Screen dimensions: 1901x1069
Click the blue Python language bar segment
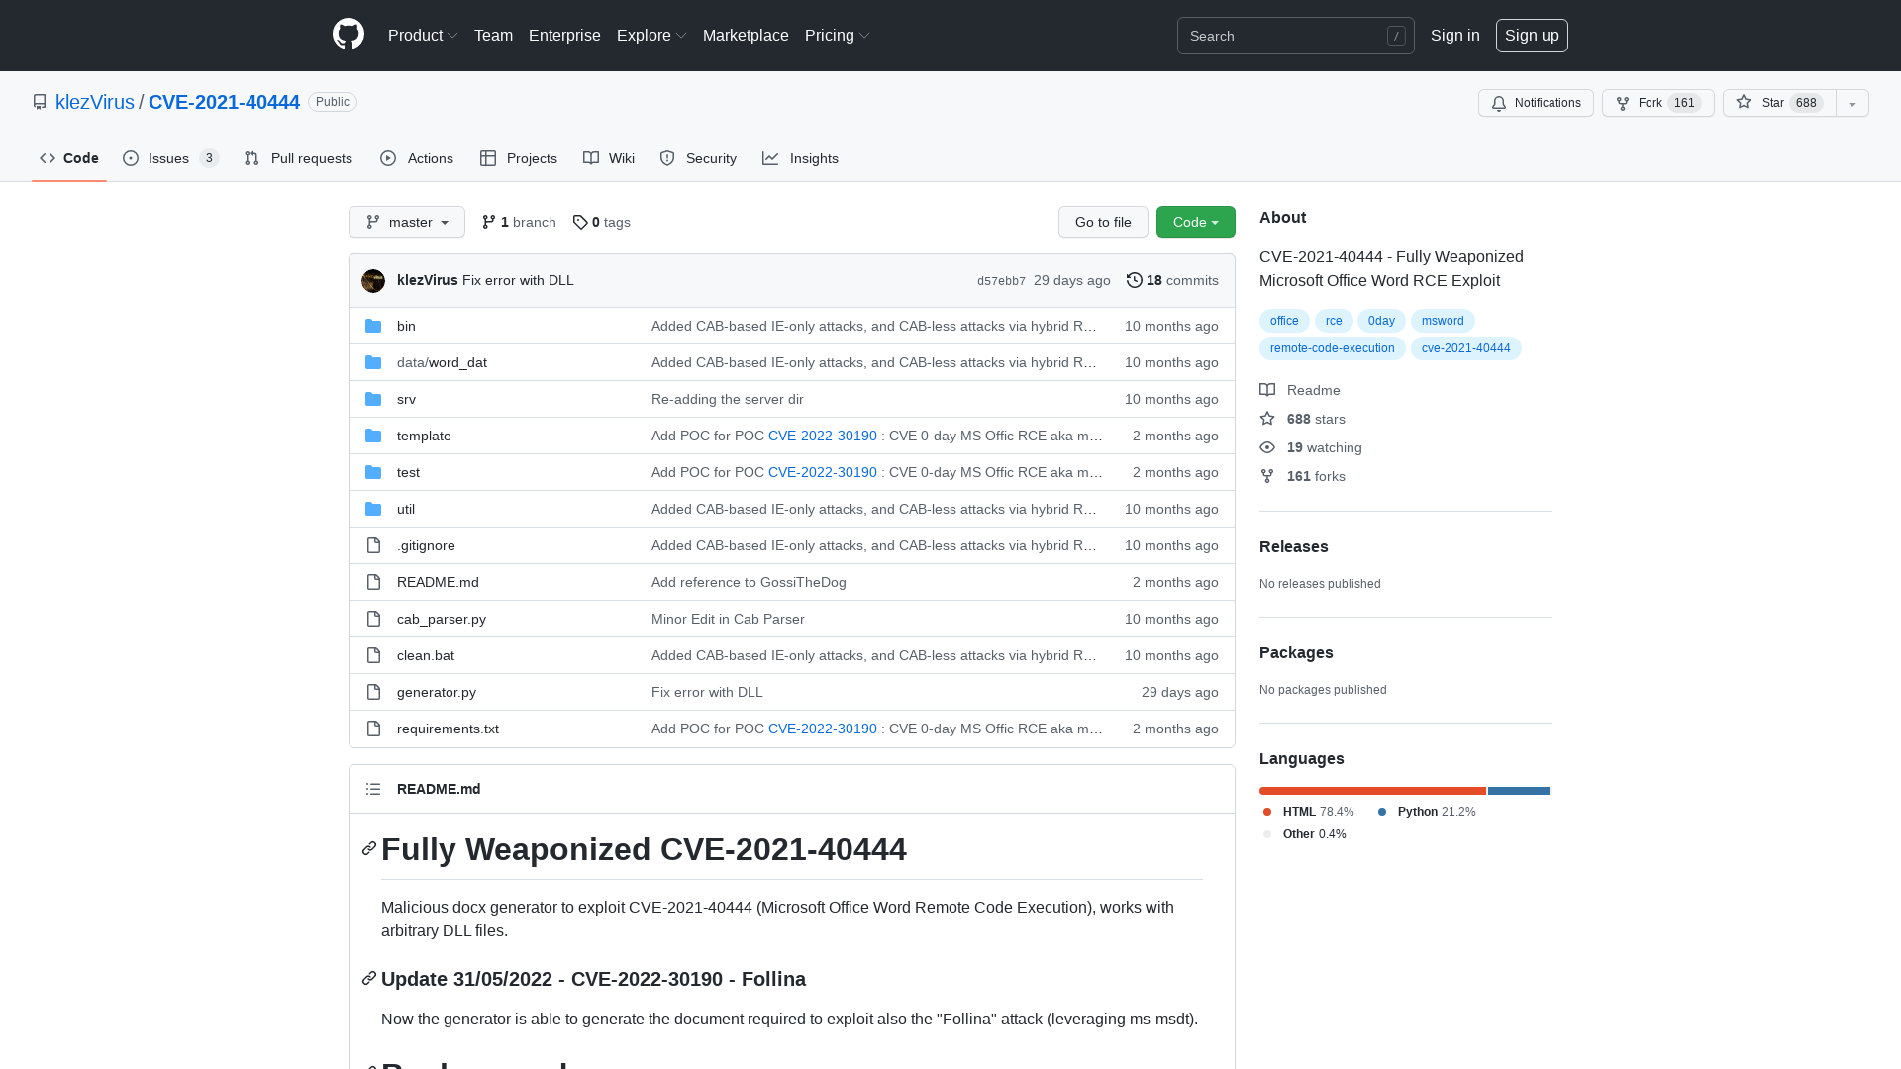click(x=1518, y=791)
